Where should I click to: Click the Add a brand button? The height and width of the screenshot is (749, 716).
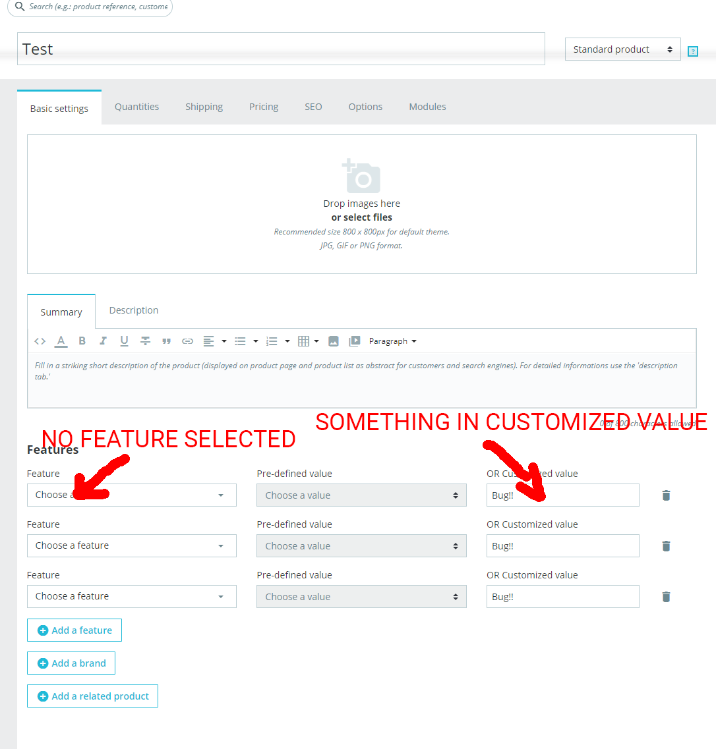[71, 663]
